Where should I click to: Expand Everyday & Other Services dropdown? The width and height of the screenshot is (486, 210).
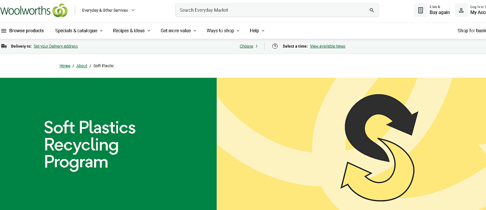tap(108, 10)
